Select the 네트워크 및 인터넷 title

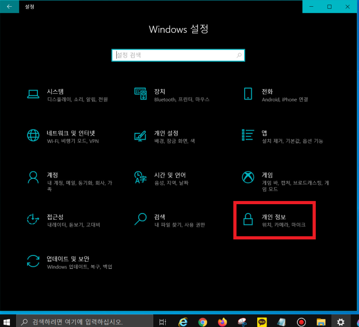click(x=71, y=133)
